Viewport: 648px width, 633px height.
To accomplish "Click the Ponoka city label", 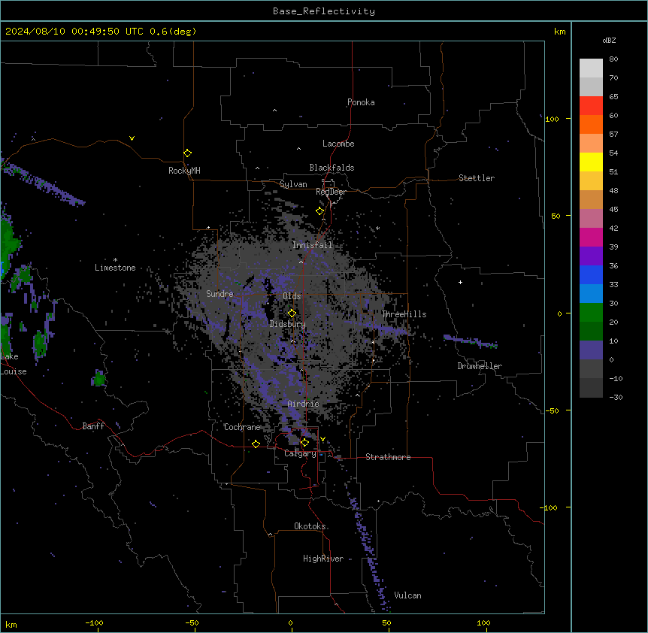I will [361, 102].
